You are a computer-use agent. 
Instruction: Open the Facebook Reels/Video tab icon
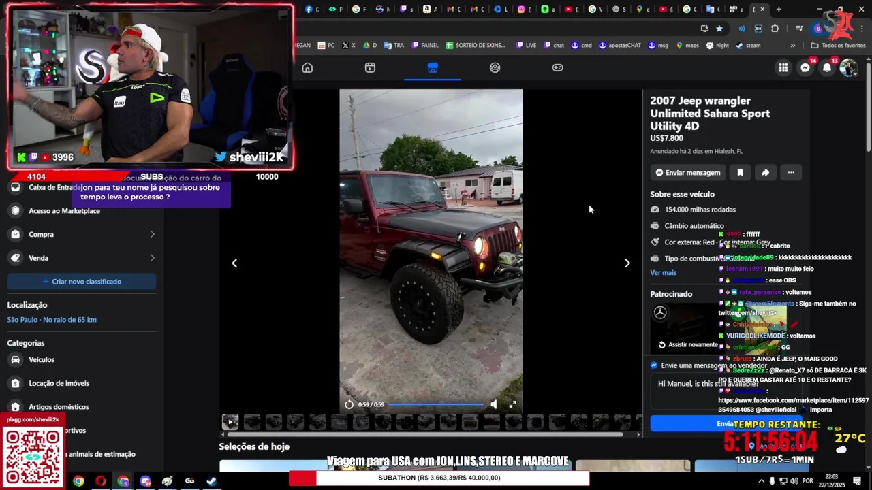370,67
